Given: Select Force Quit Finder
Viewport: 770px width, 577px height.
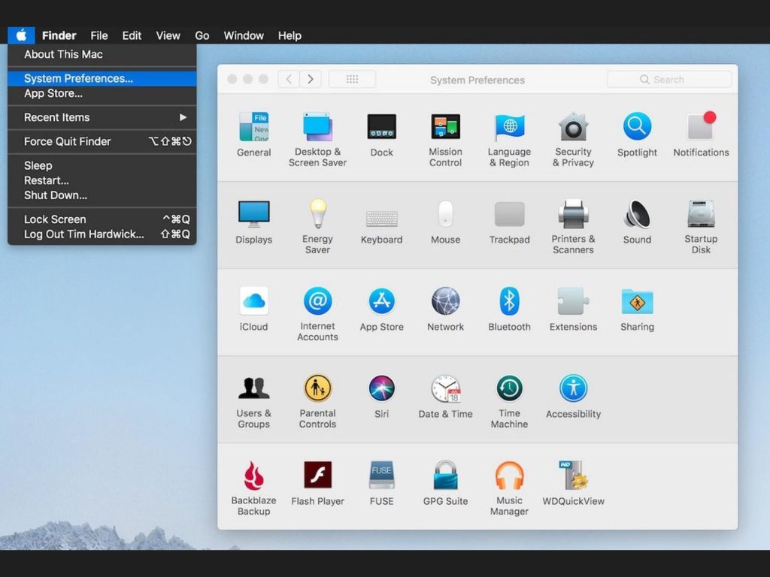Looking at the screenshot, I should 102,141.
